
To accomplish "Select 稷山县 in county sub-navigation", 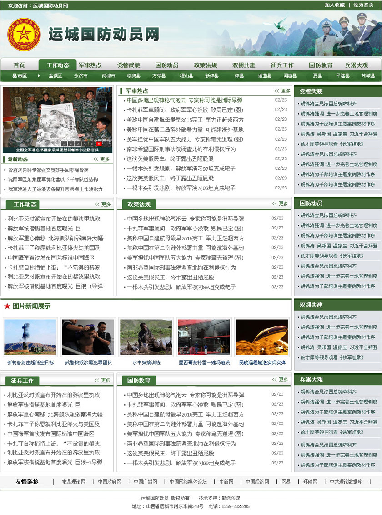I will coord(186,76).
